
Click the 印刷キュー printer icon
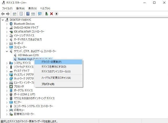(11, 110)
